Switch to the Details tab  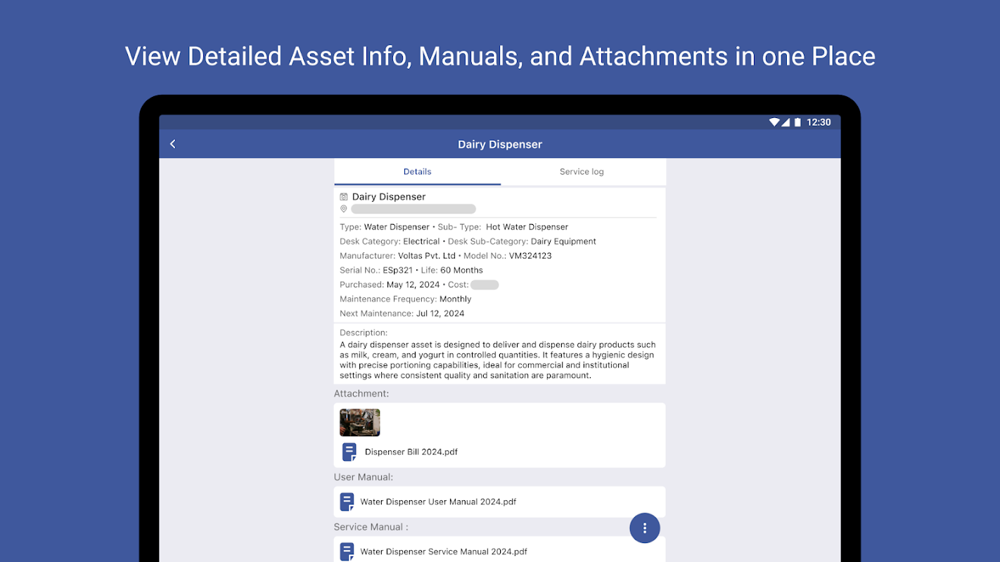(418, 171)
